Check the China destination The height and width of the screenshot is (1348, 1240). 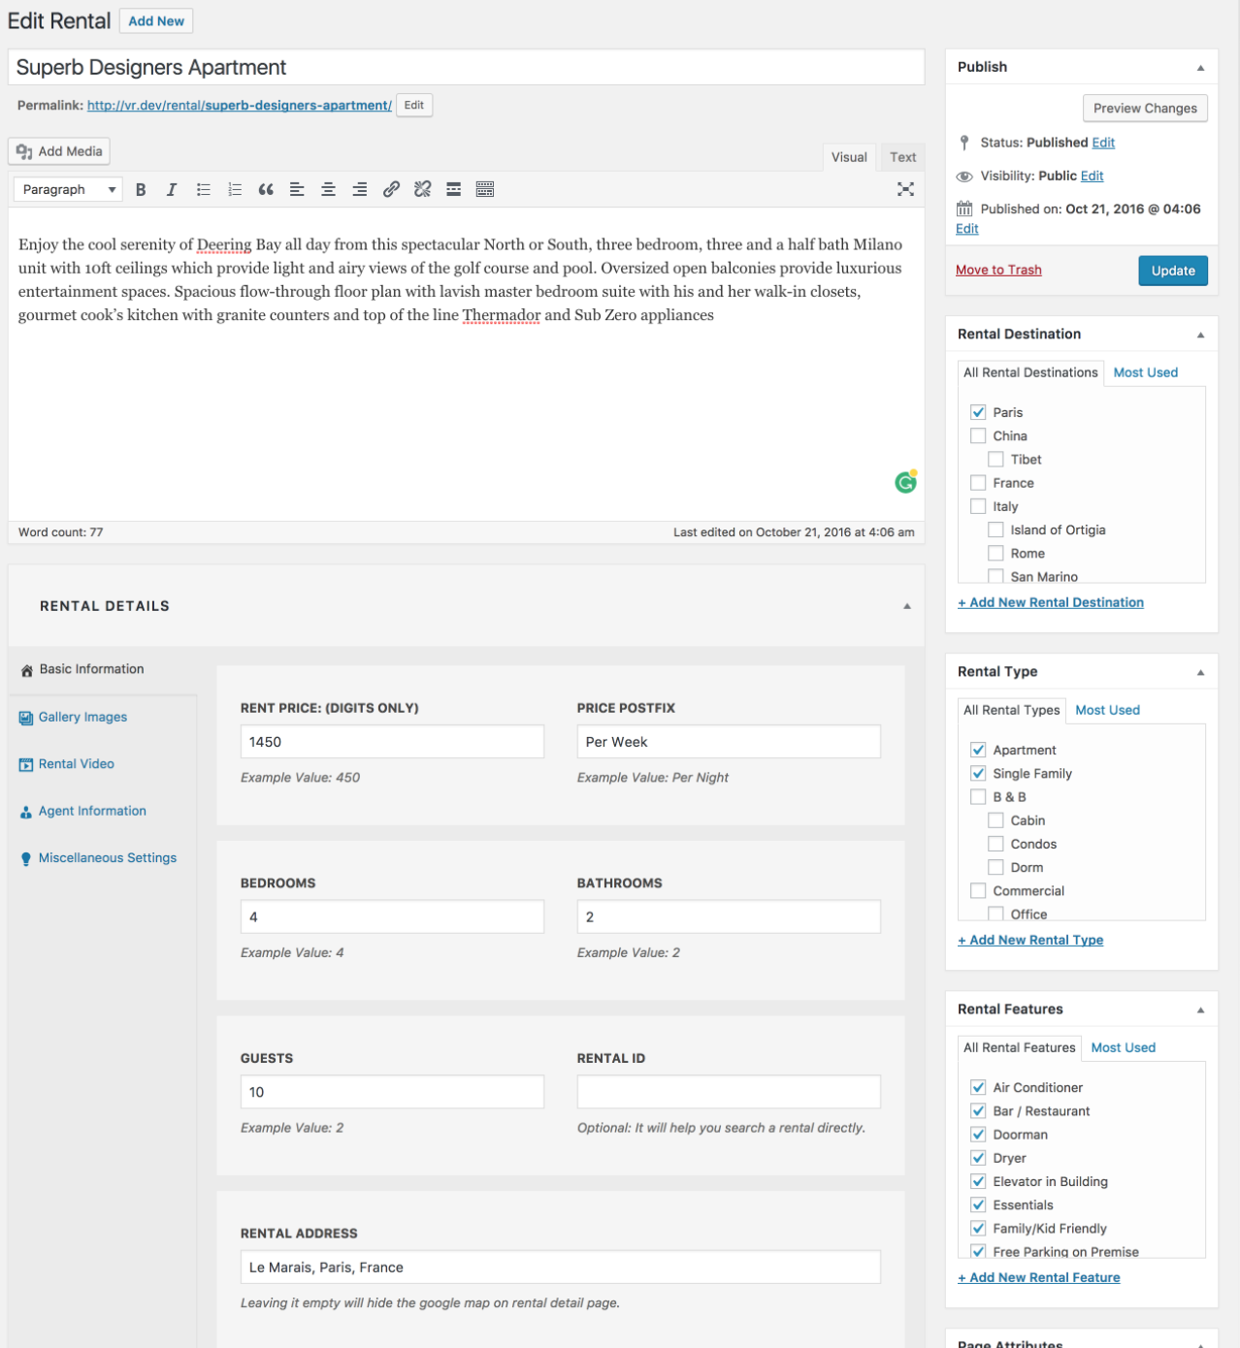(978, 436)
